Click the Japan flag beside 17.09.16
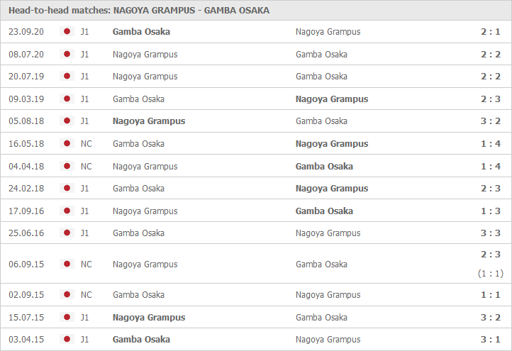 point(67,211)
